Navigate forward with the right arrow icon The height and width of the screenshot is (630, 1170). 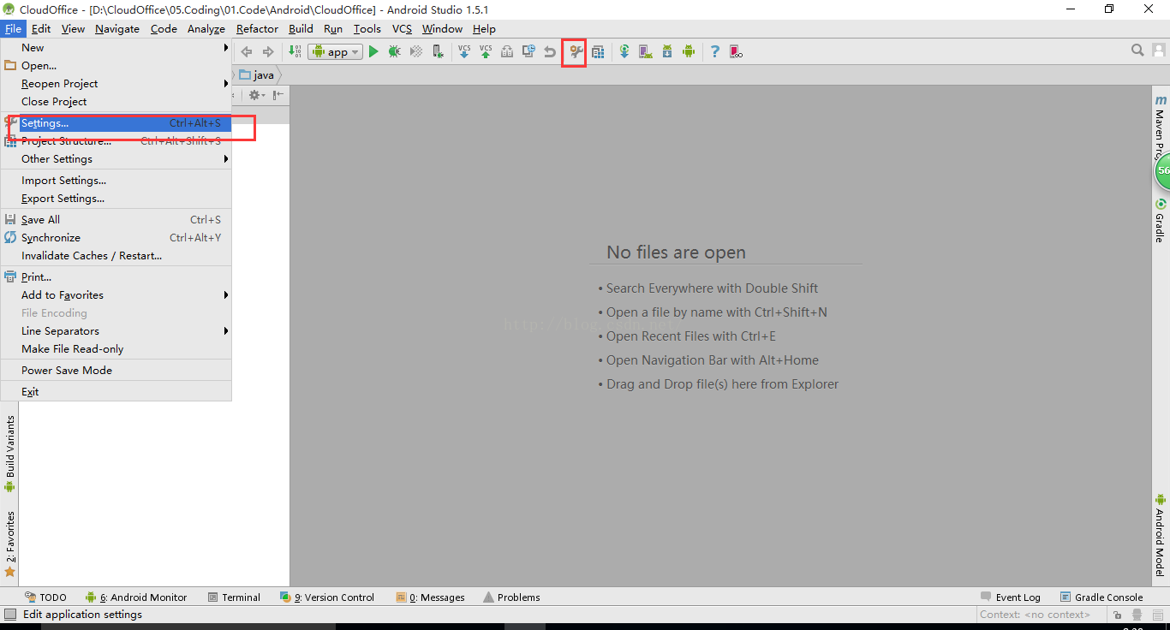click(268, 51)
